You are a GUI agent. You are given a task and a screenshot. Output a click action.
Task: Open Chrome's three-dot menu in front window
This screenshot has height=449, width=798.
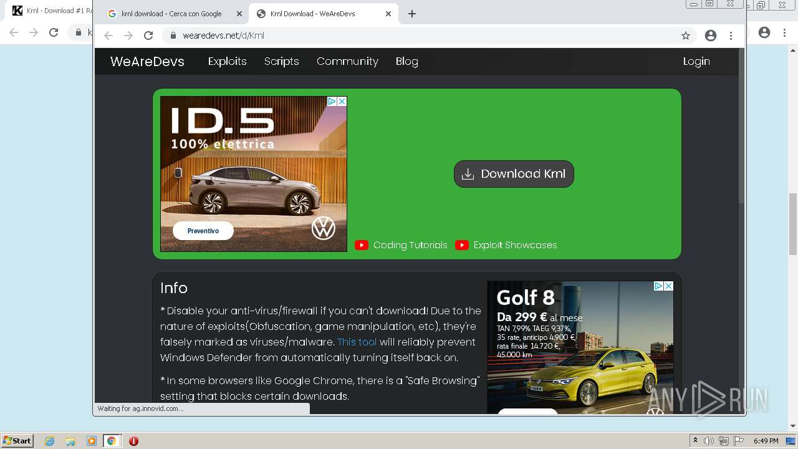tap(731, 36)
